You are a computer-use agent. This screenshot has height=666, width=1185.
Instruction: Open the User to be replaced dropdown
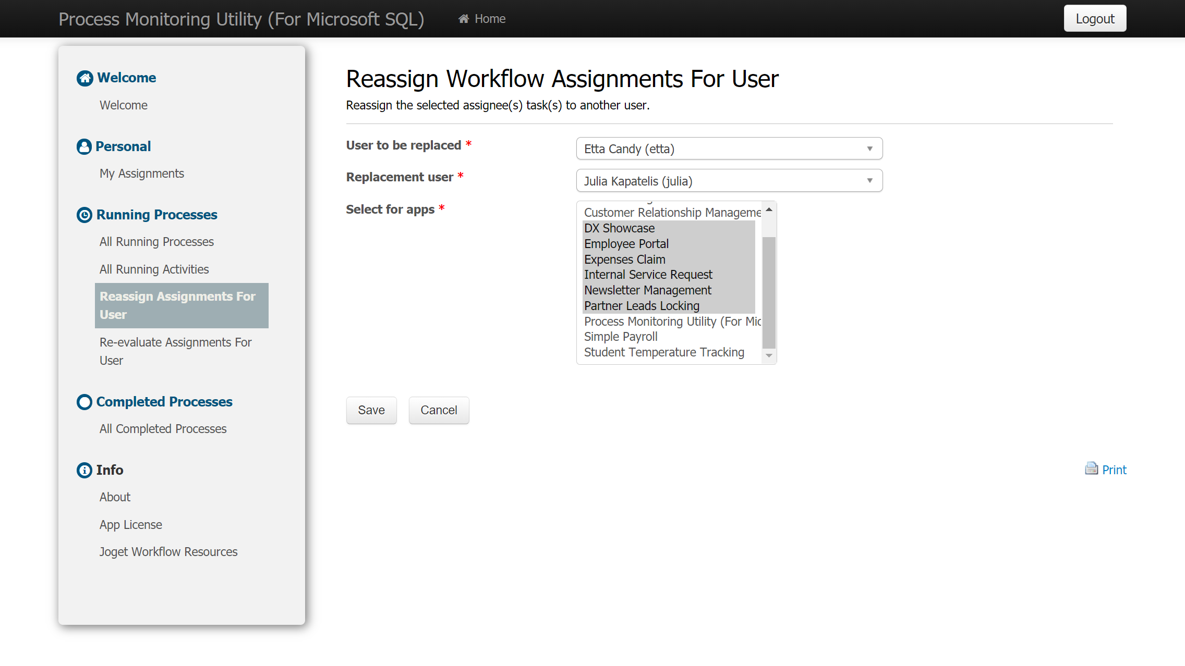pos(729,149)
